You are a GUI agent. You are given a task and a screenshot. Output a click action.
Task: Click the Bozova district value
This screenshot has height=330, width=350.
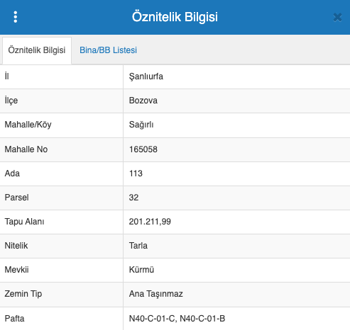pos(143,101)
